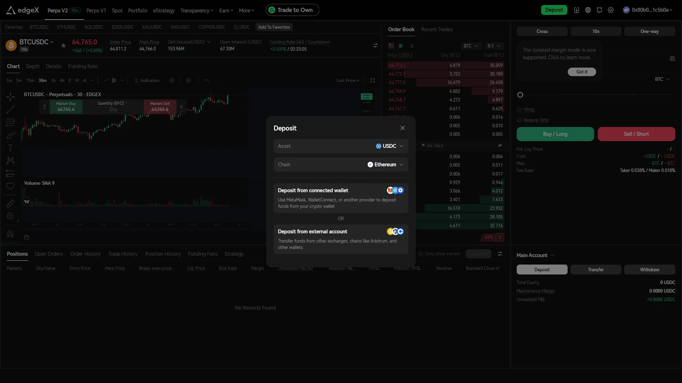The height and width of the screenshot is (383, 682).
Task: Click the Trade to Own button
Action: point(292,10)
